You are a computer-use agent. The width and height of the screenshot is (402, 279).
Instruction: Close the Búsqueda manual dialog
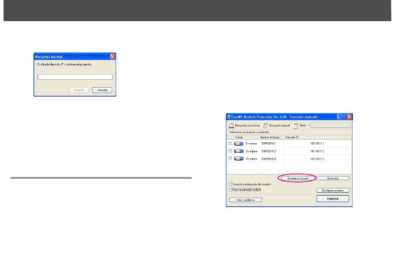click(x=113, y=56)
